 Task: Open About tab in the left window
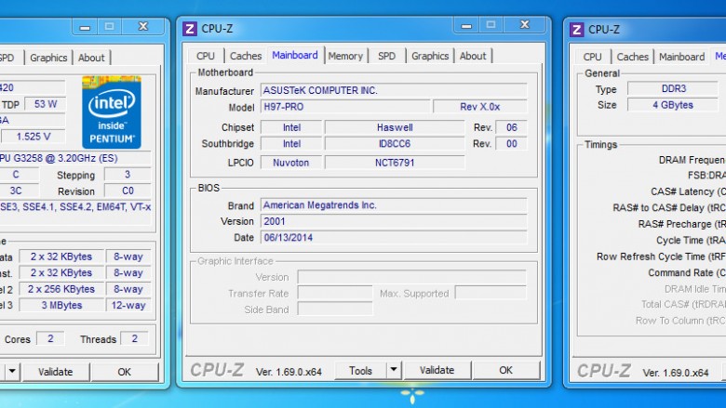pos(91,58)
